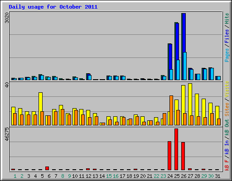Click day 12 on the x-axis

click(x=88, y=176)
